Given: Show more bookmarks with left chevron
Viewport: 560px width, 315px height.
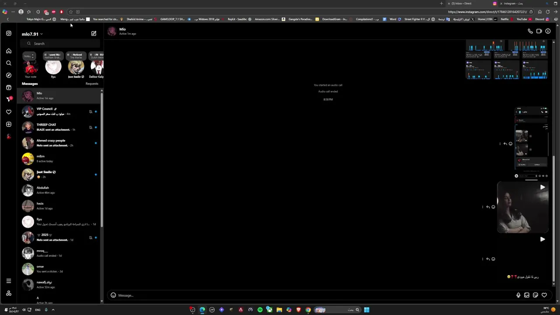Looking at the screenshot, I should click(x=7, y=19).
